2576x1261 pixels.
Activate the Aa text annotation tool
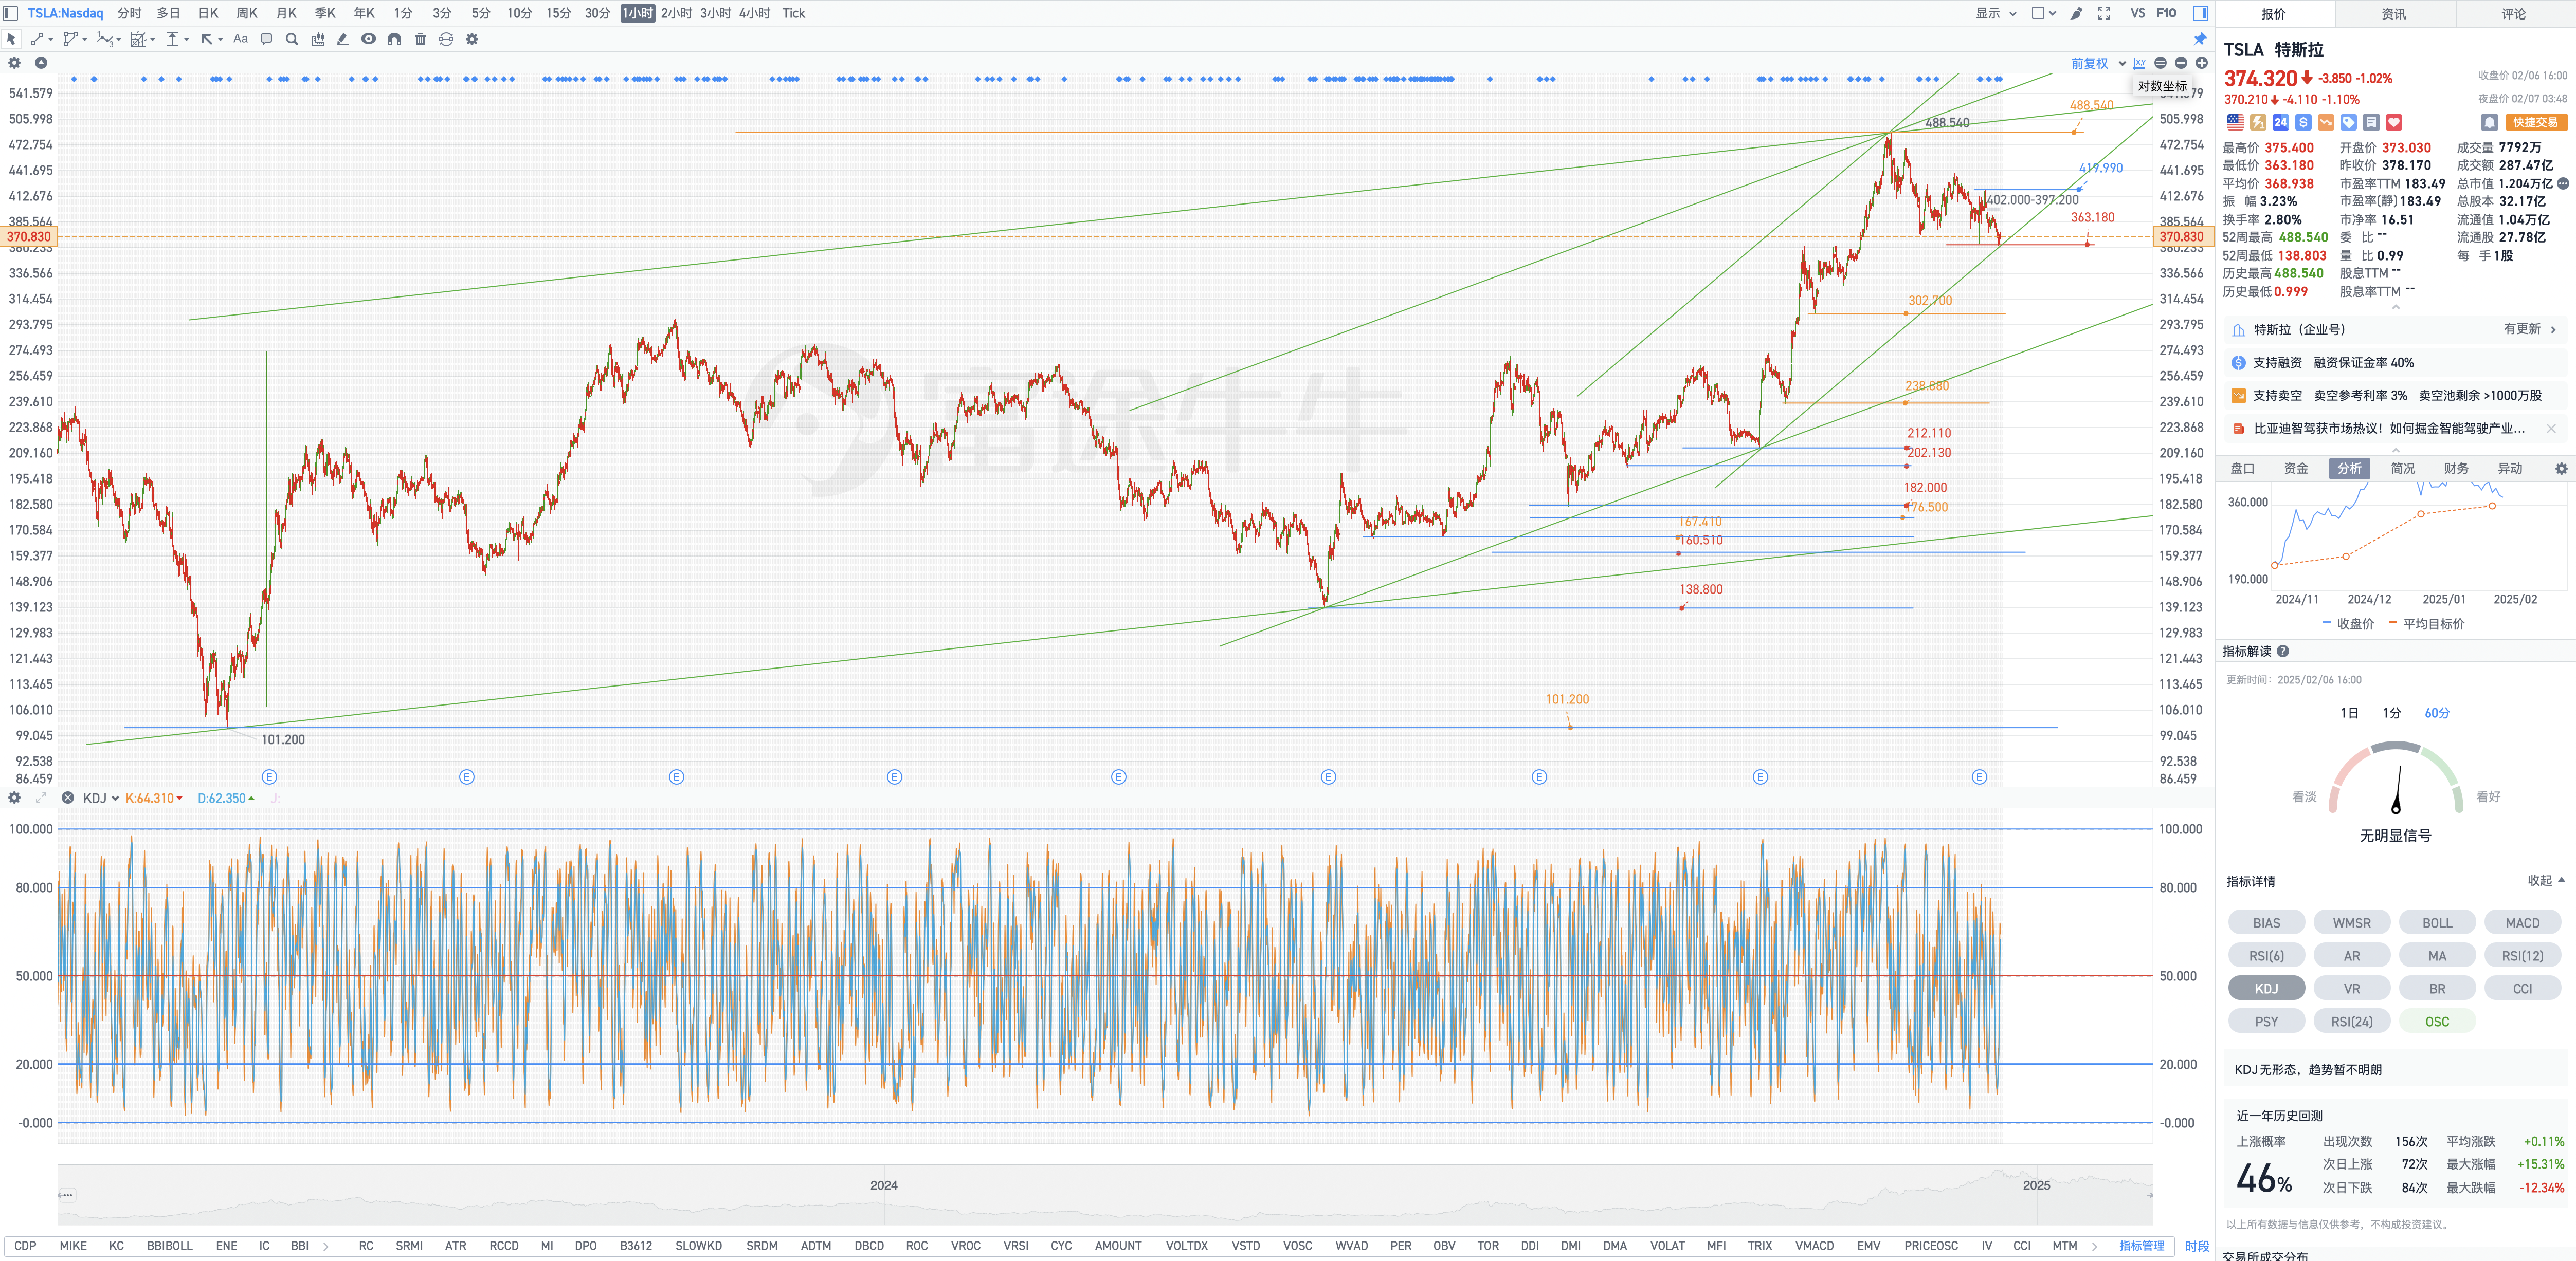(240, 39)
